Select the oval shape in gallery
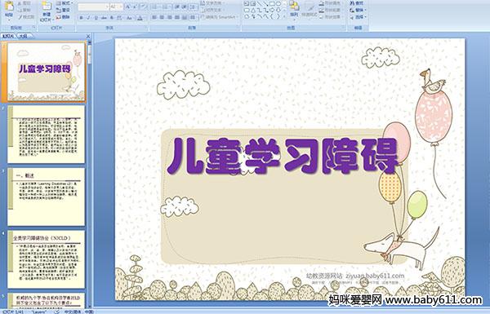The image size is (490, 314). [x=278, y=4]
